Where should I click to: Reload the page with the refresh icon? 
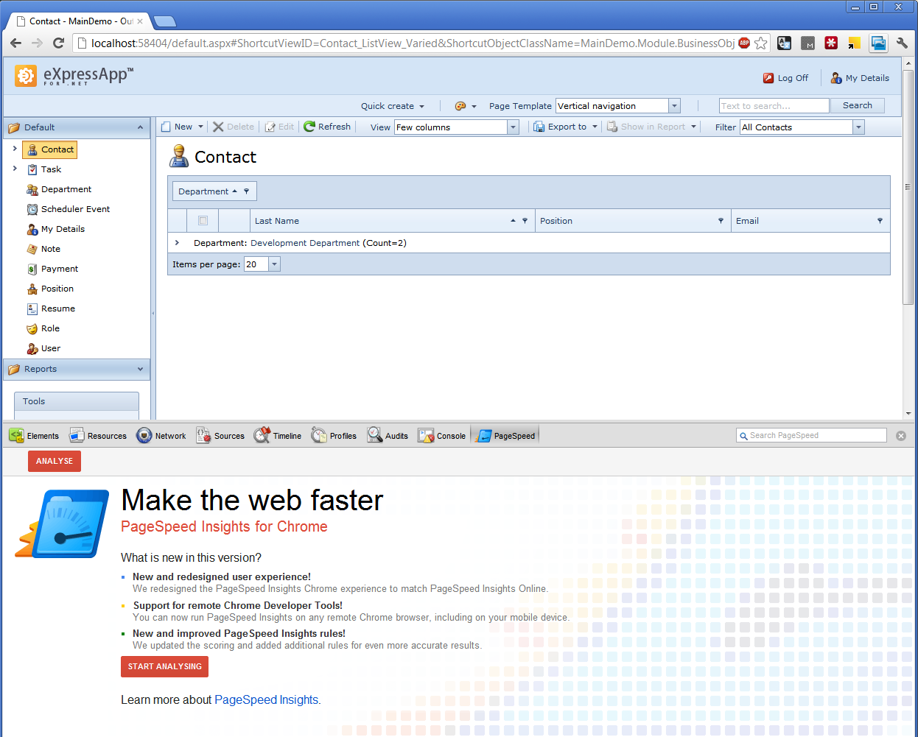pos(58,43)
